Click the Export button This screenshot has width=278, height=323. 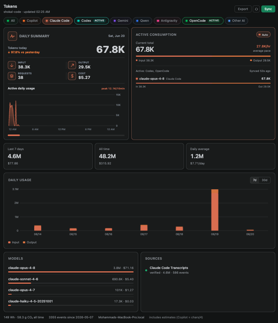pyautogui.click(x=243, y=9)
